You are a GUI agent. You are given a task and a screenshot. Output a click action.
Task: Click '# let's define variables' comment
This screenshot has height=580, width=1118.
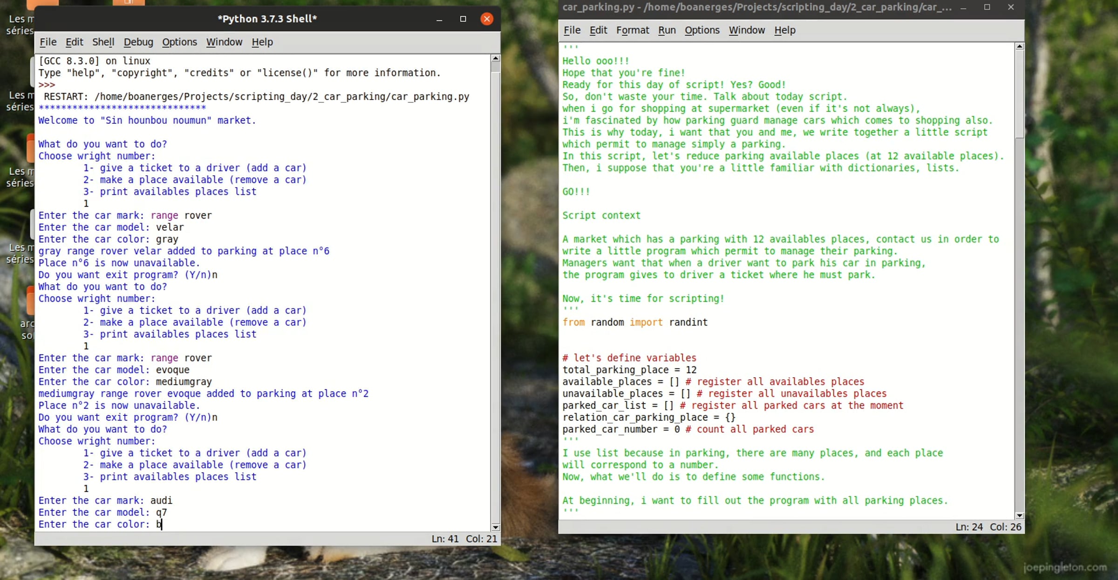(629, 358)
